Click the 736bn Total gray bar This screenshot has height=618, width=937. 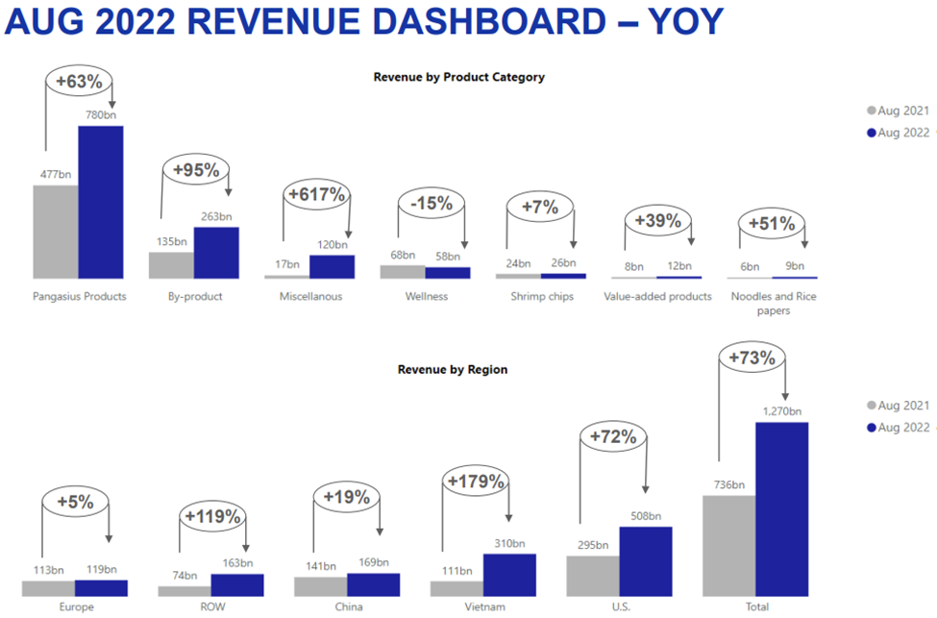coord(728,545)
